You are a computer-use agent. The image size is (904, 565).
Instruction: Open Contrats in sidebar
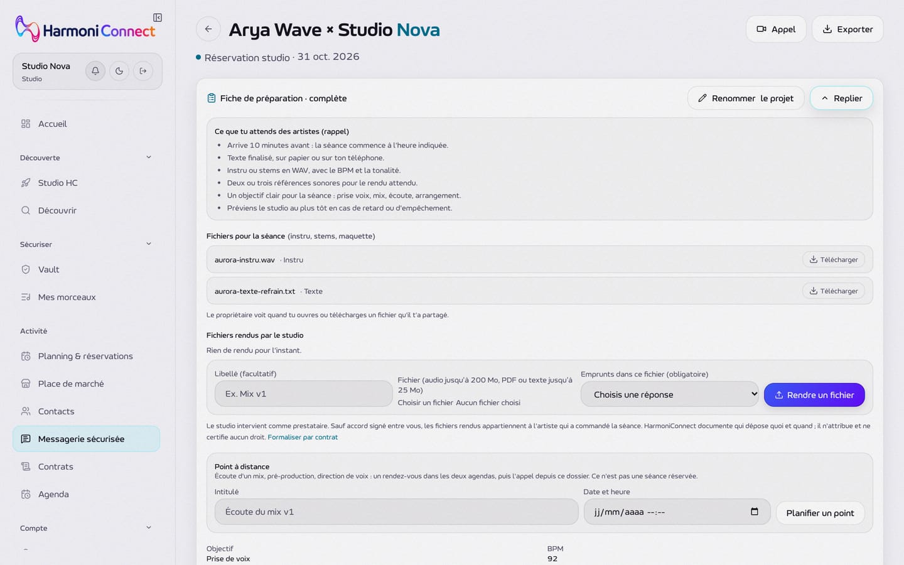tap(86, 466)
